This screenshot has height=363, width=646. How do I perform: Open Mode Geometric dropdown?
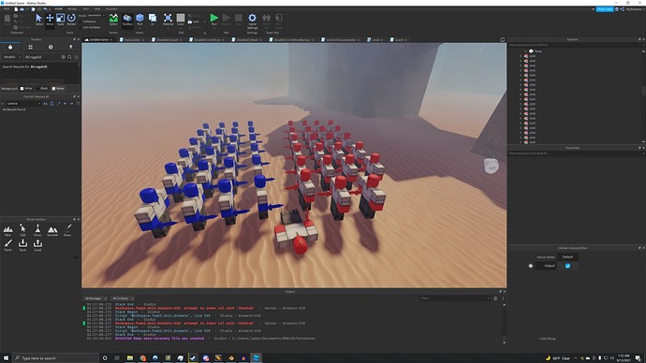point(95,16)
